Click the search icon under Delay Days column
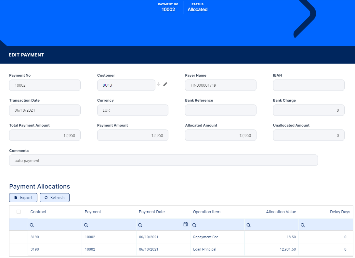Image resolution: width=355 pixels, height=258 pixels. tap(303, 225)
